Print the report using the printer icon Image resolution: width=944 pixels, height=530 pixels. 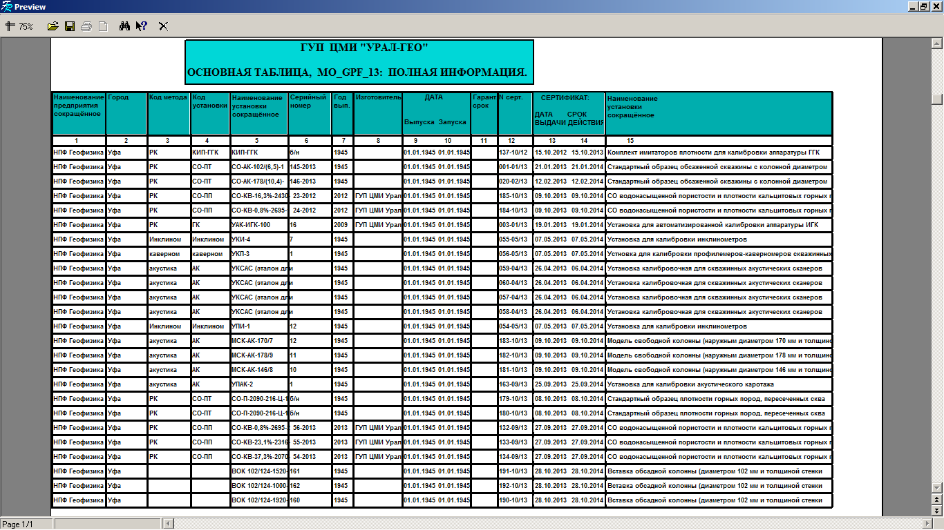click(86, 26)
